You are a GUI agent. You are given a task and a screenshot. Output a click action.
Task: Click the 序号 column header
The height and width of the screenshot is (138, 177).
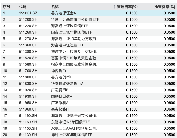click(x=6, y=7)
